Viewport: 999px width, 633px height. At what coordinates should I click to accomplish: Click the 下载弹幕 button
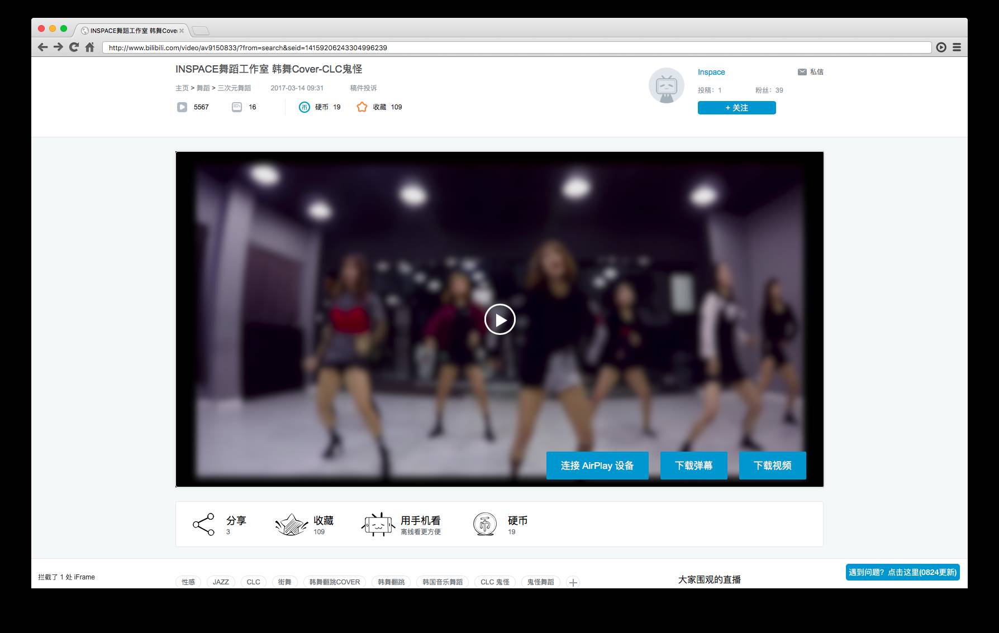(693, 466)
